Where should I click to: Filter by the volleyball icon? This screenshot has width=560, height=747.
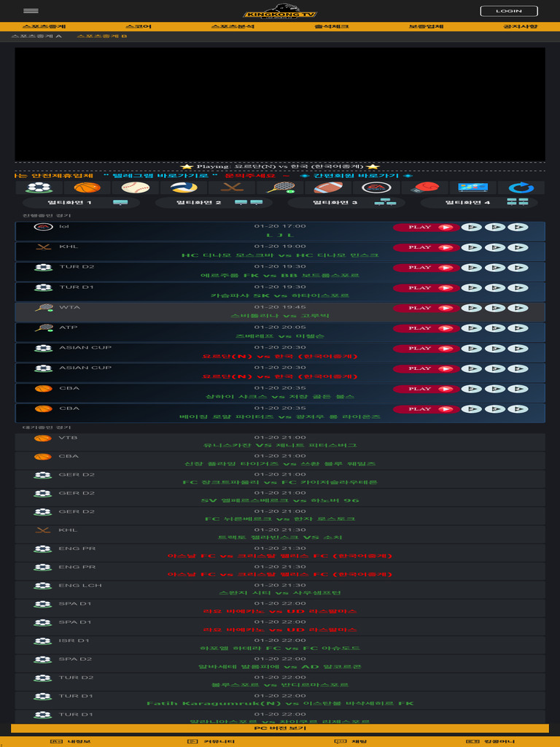(184, 187)
